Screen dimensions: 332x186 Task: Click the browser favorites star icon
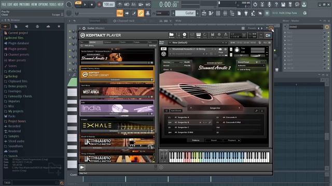pos(59,26)
